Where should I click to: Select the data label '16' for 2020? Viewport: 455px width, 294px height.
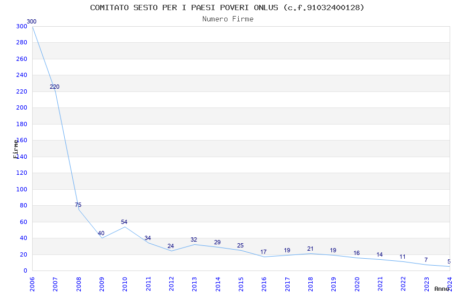357,253
